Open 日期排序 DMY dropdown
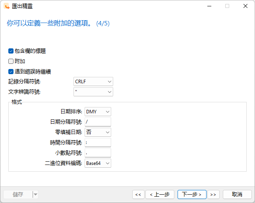Viewport: 255px width, 203px height. click(x=98, y=112)
